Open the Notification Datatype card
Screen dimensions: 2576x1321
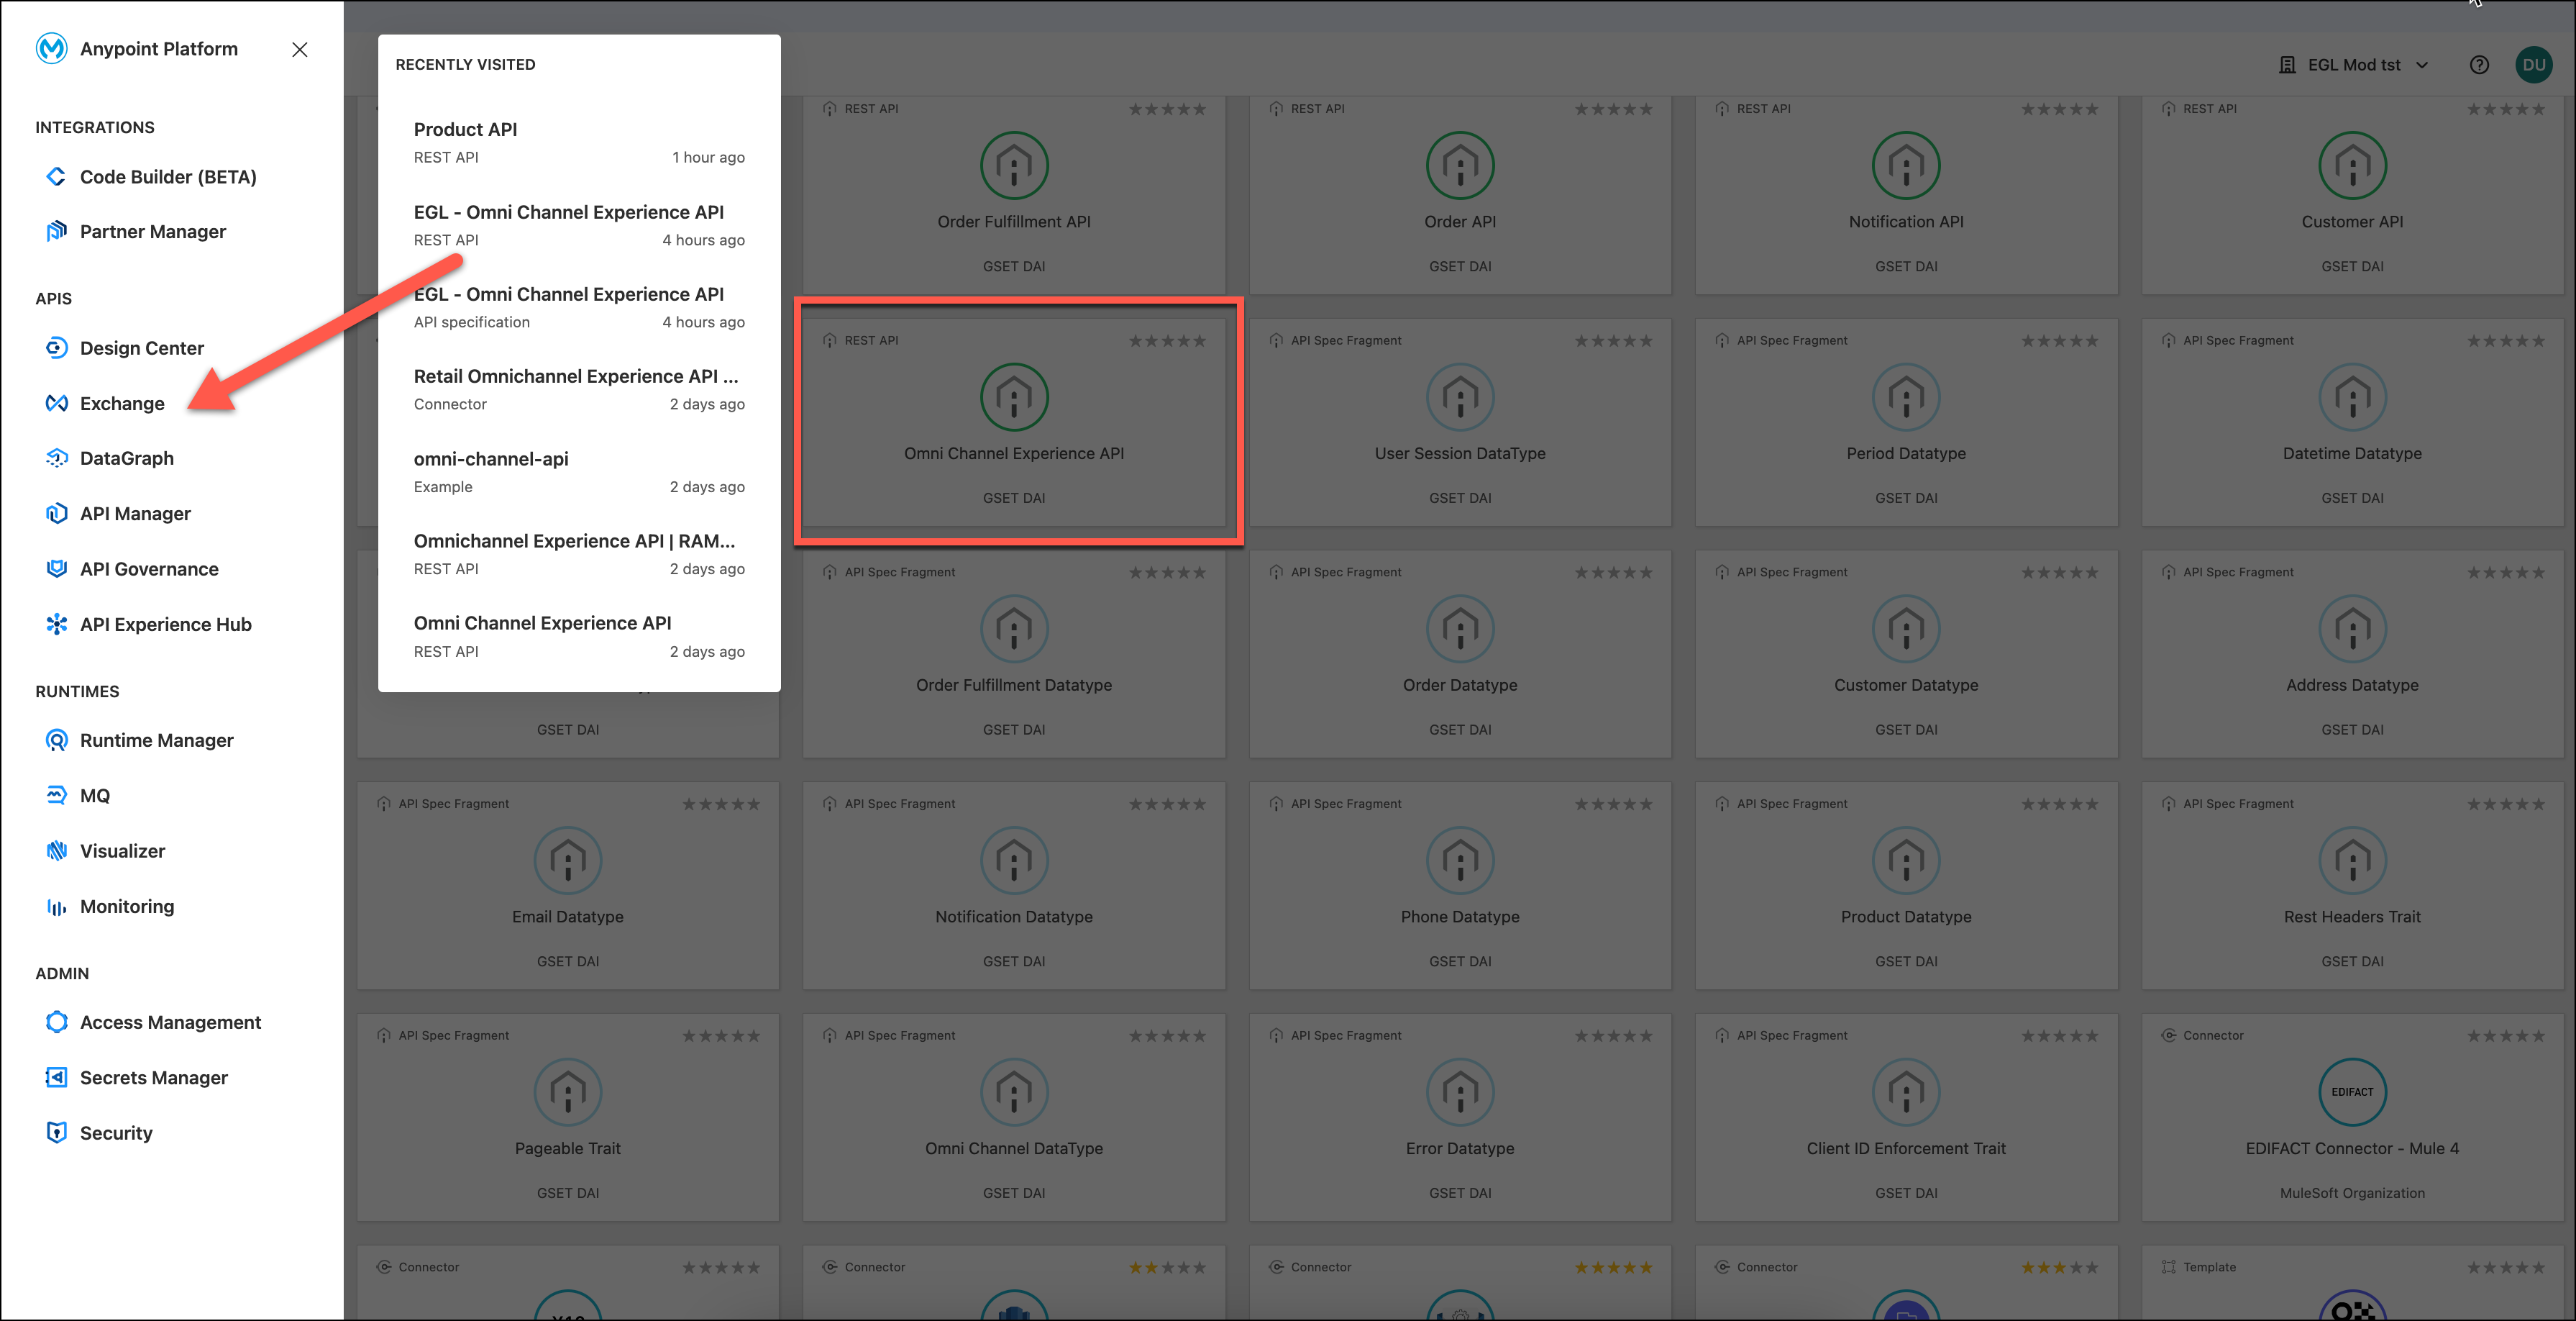(x=1014, y=886)
